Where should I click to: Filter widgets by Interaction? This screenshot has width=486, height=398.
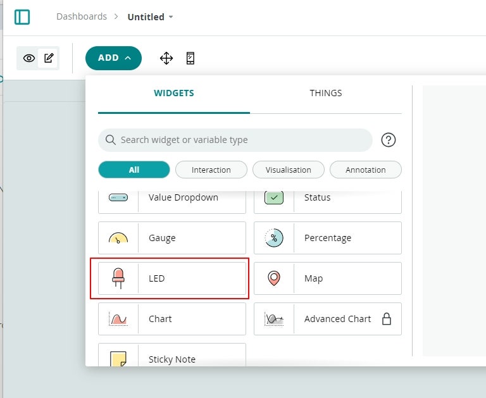[211, 170]
